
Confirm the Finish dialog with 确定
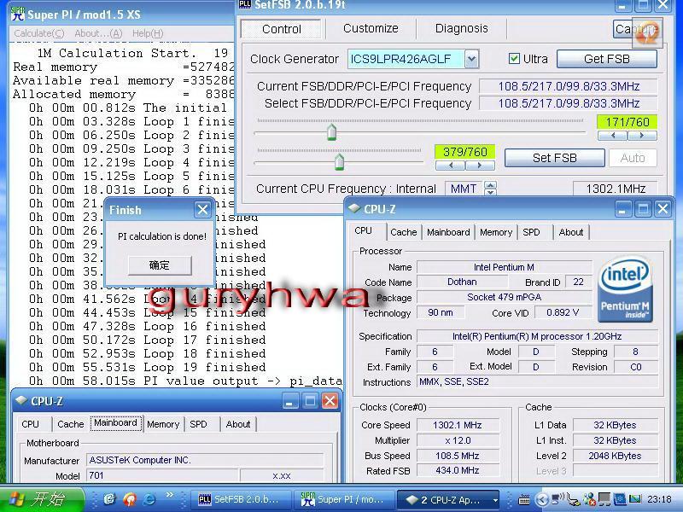coord(160,265)
